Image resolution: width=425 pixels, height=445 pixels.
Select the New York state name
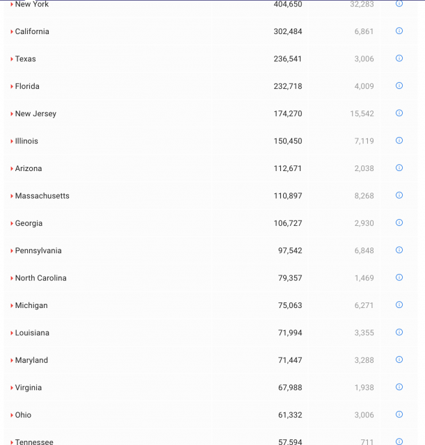tap(32, 4)
